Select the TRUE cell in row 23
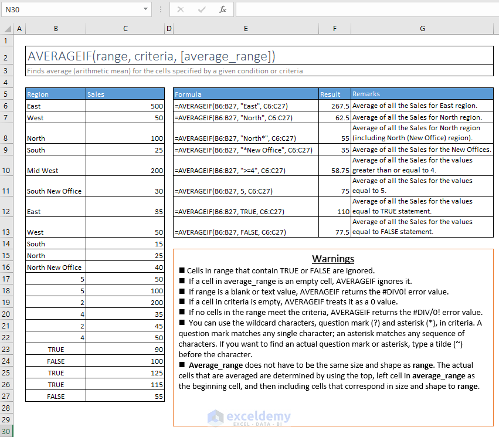Screen dimensions: 499x437 (x=56, y=349)
